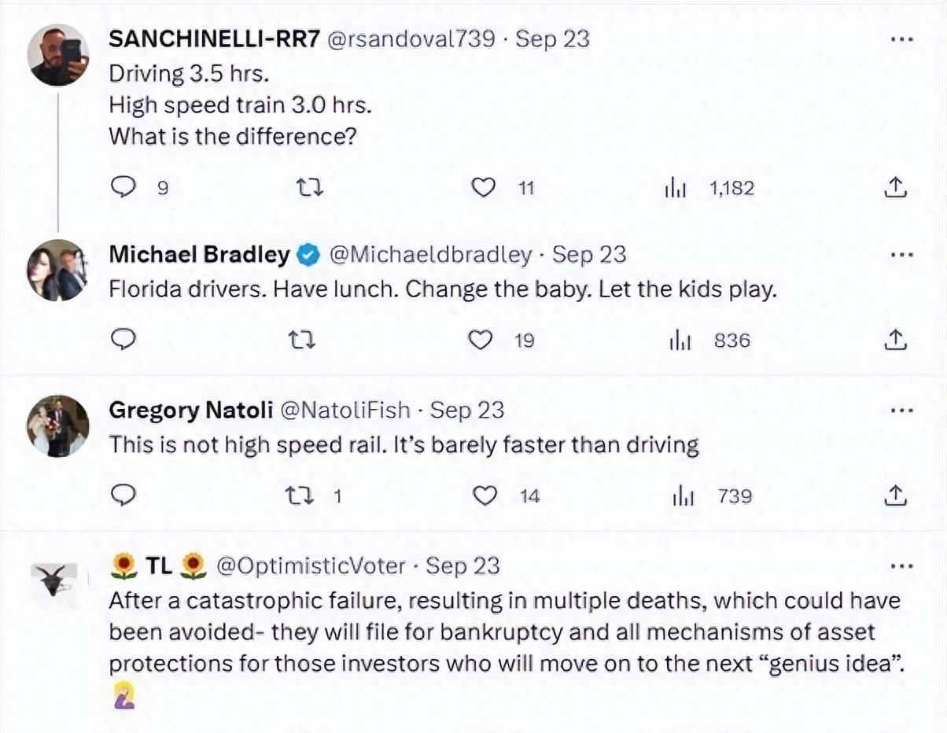
Task: Open more options for Gregory Natoli's tweet
Action: click(901, 411)
